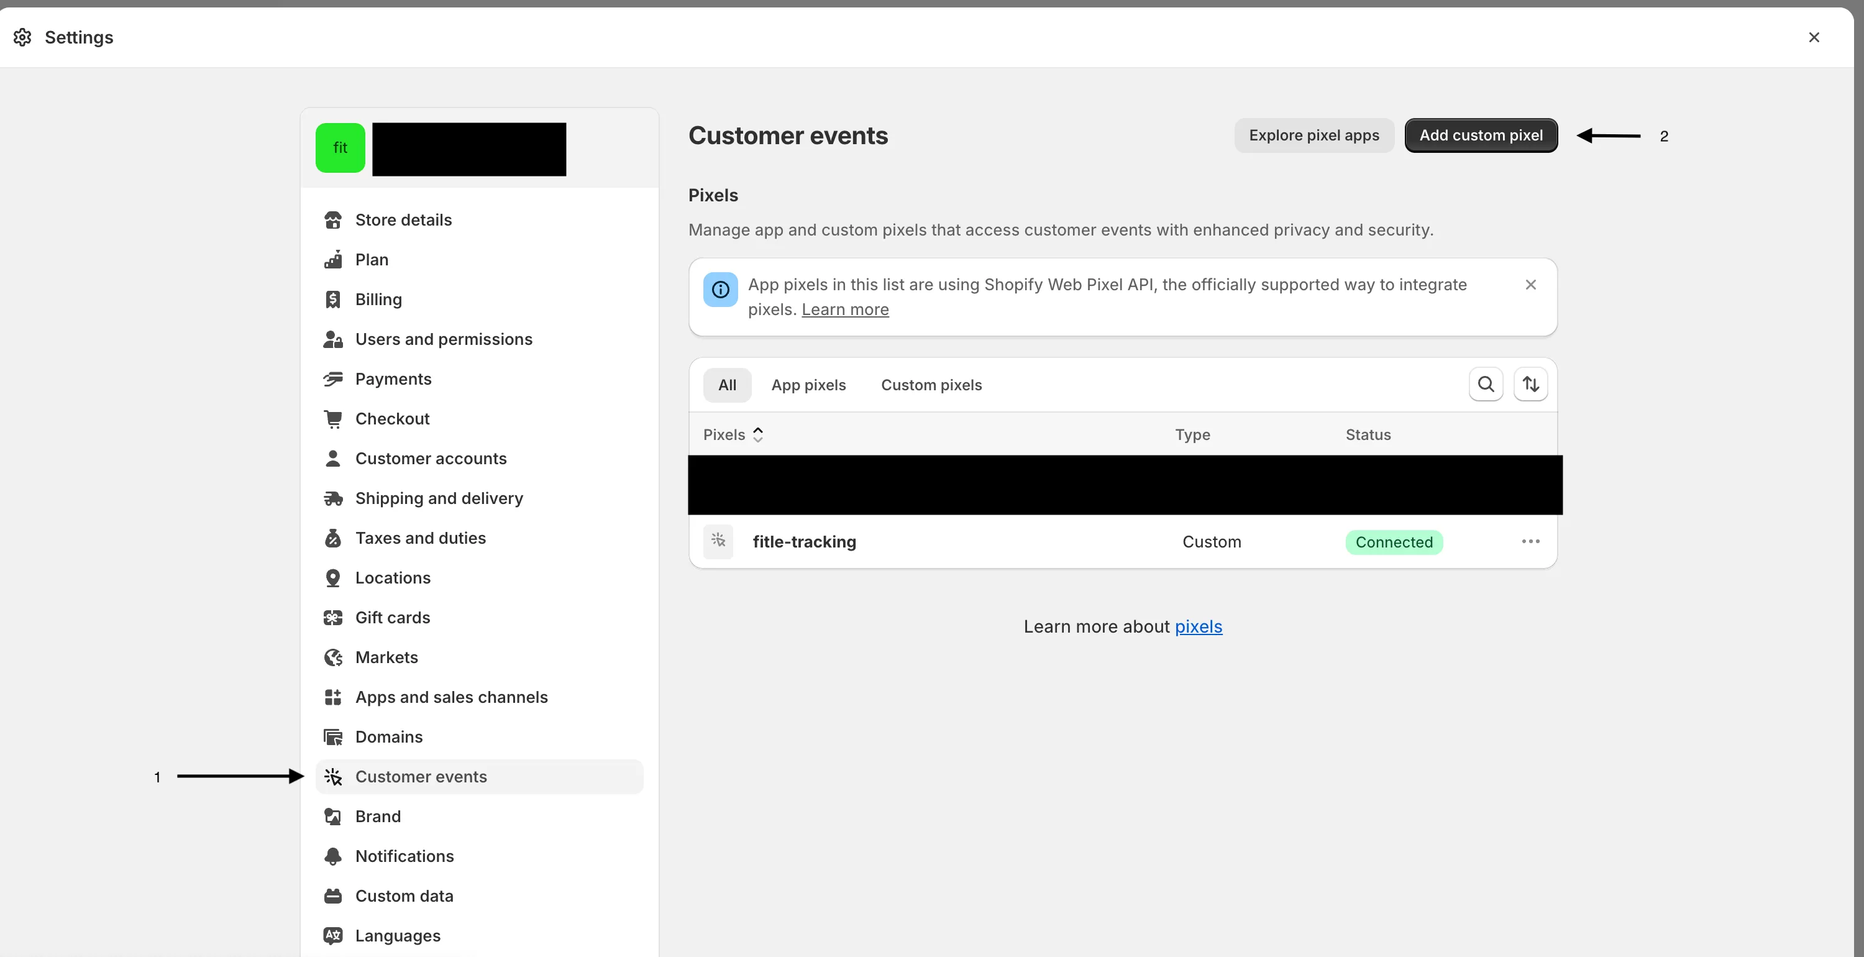Open Learn more link in banner
This screenshot has height=957, width=1864.
click(844, 310)
